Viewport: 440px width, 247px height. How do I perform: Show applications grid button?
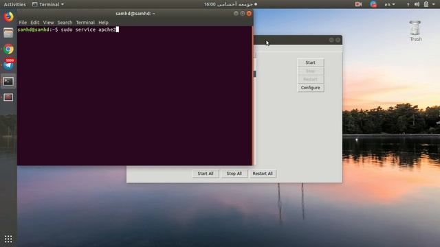point(8,239)
